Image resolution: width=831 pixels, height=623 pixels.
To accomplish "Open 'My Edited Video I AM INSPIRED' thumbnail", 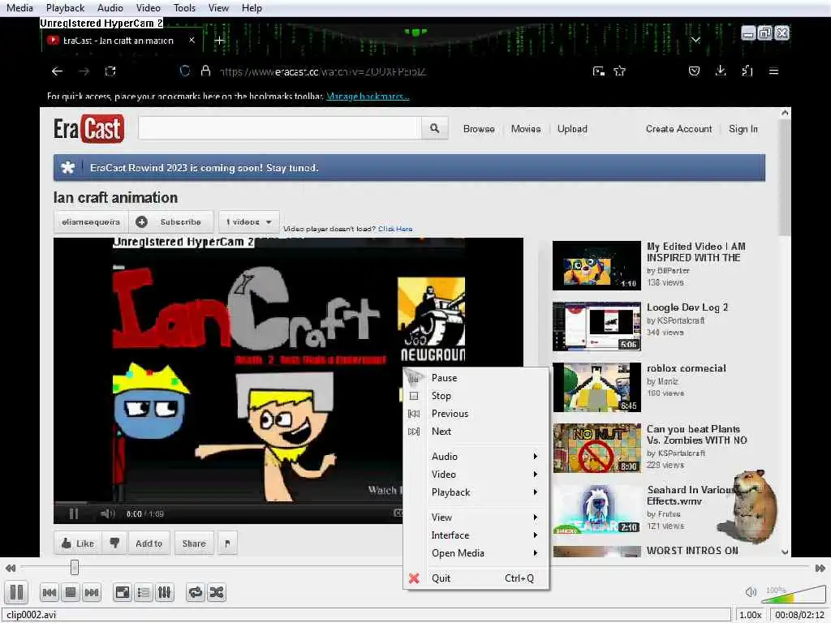I will [596, 265].
